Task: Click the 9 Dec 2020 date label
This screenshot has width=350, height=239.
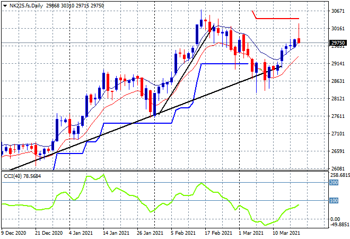Action: click(14, 233)
